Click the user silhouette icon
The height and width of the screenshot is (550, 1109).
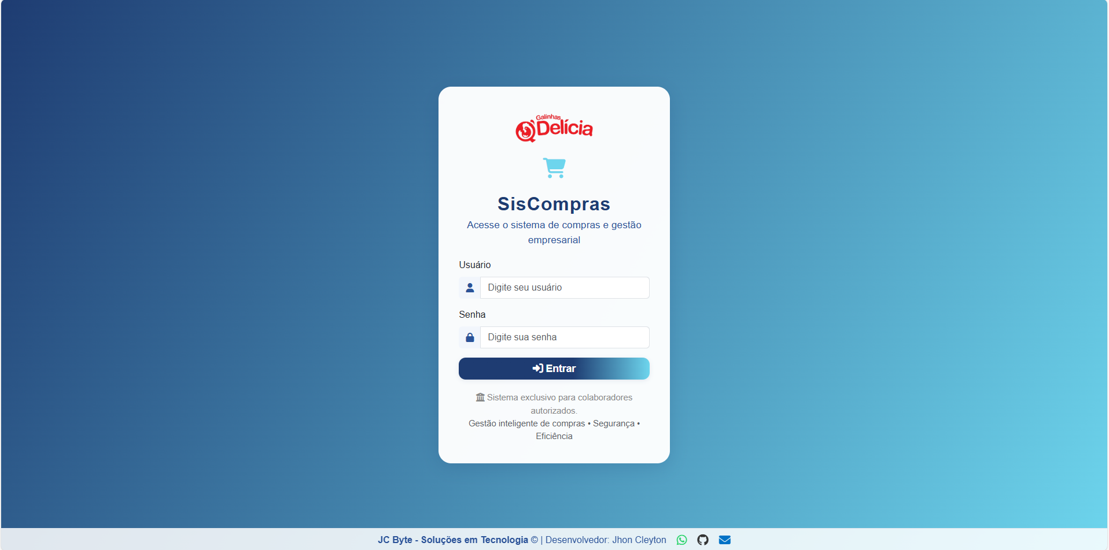point(470,288)
